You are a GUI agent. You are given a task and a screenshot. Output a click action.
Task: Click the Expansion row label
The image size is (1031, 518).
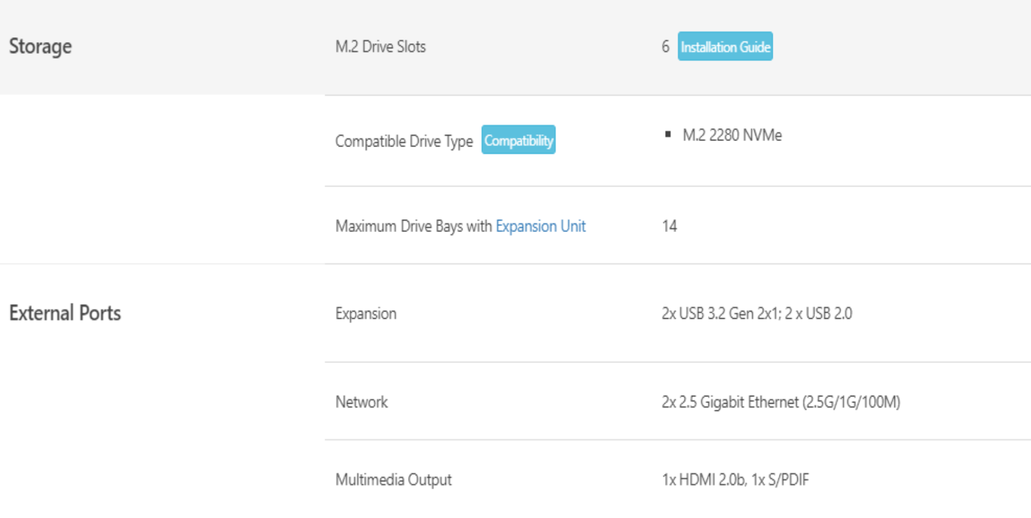(366, 314)
